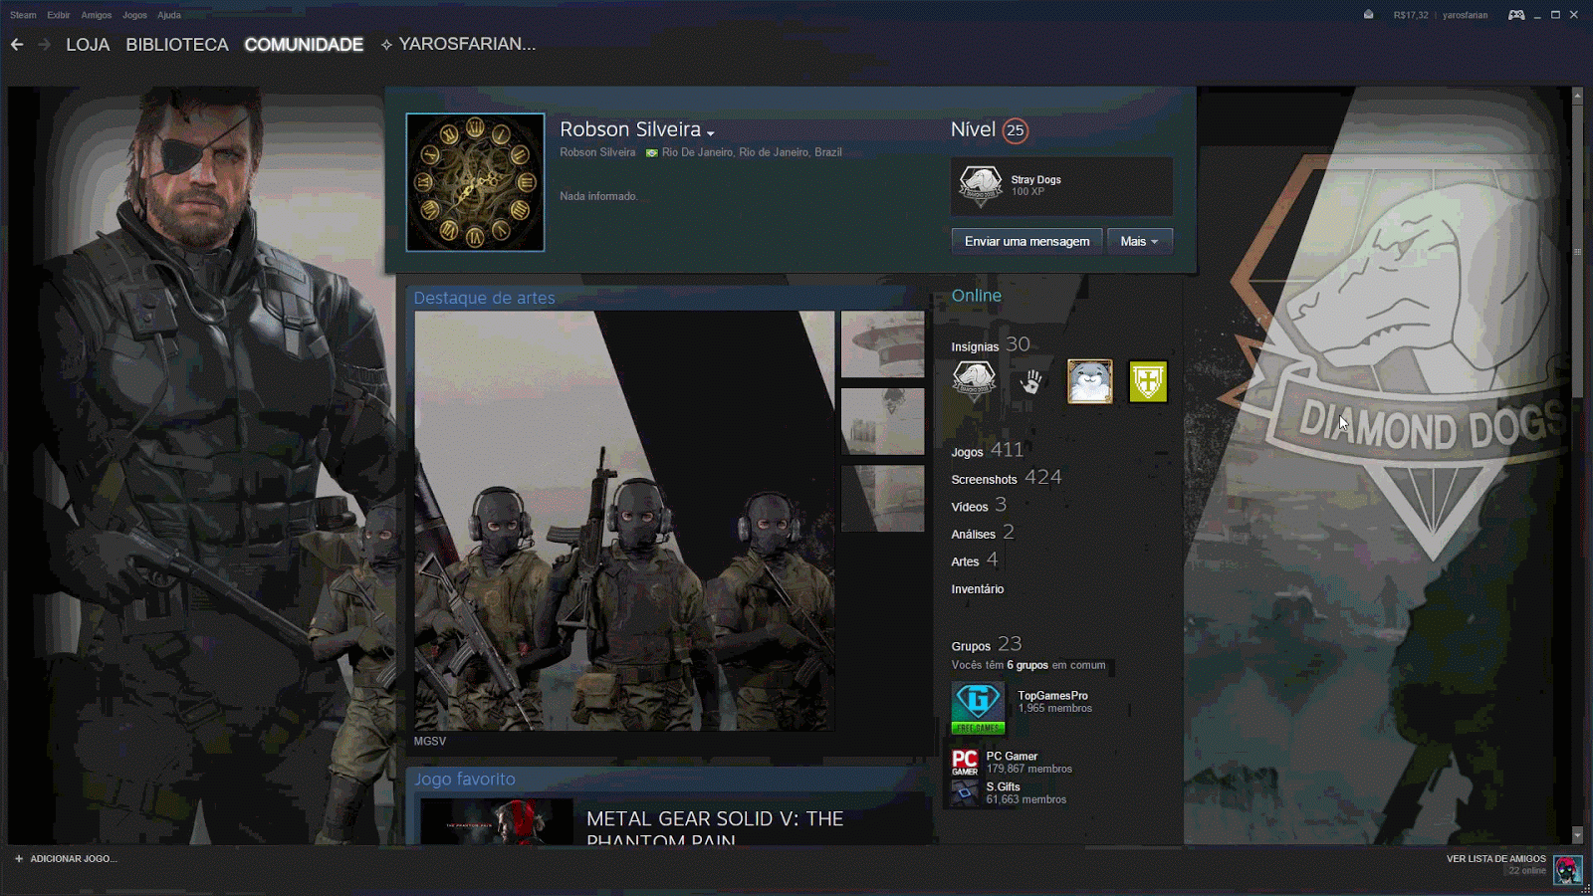Go back with the left arrow
This screenshot has width=1593, height=896.
click(x=17, y=45)
